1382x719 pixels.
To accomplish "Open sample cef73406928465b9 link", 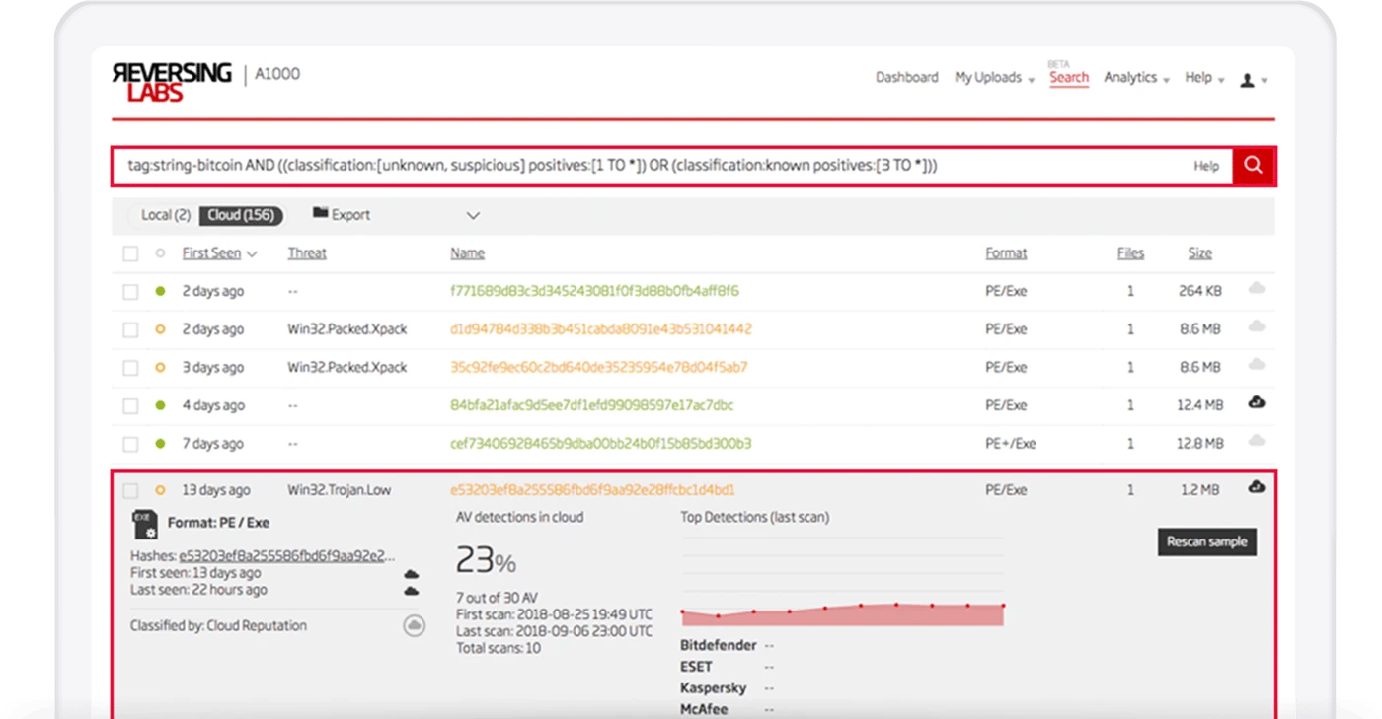I will pos(601,444).
